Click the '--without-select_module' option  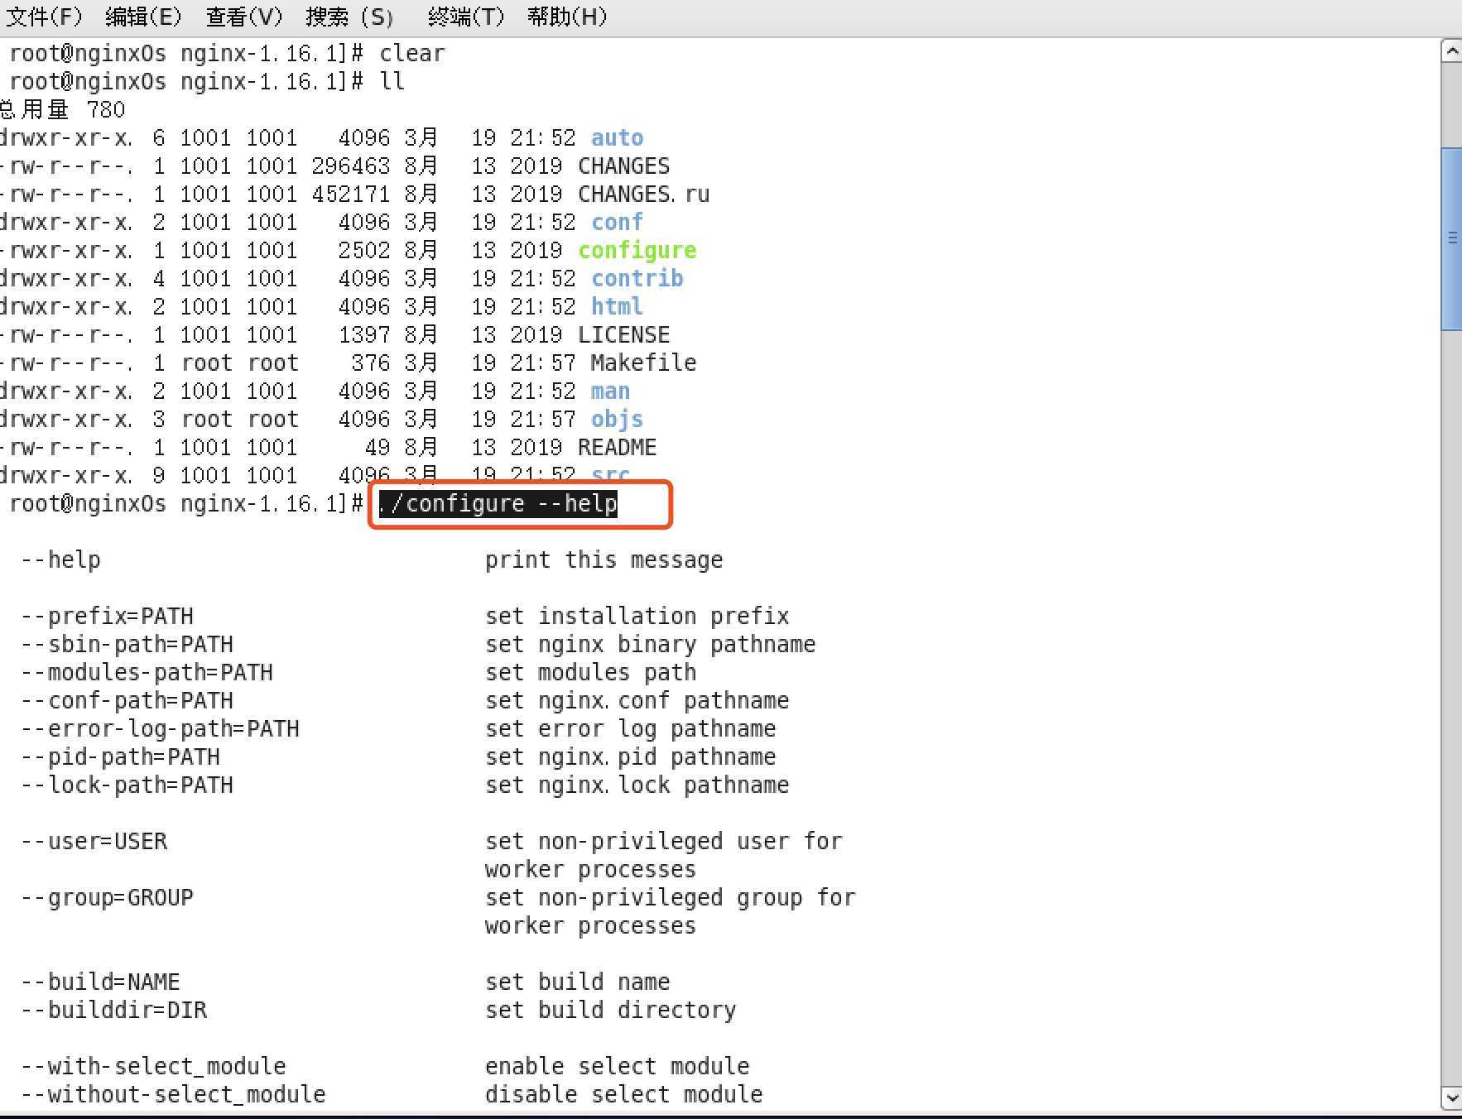pos(174,1095)
